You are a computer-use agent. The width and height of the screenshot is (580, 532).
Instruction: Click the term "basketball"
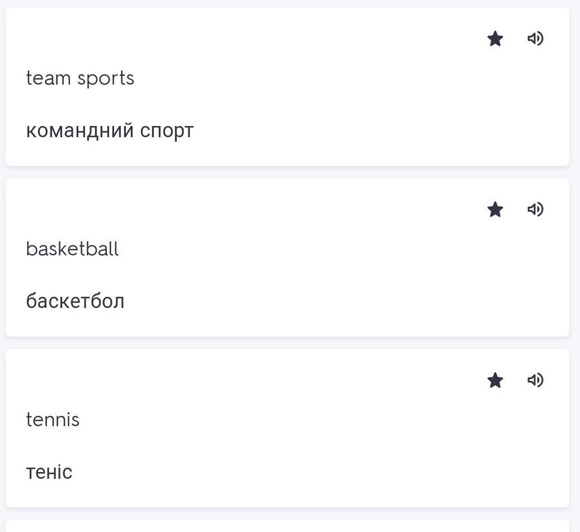72,249
